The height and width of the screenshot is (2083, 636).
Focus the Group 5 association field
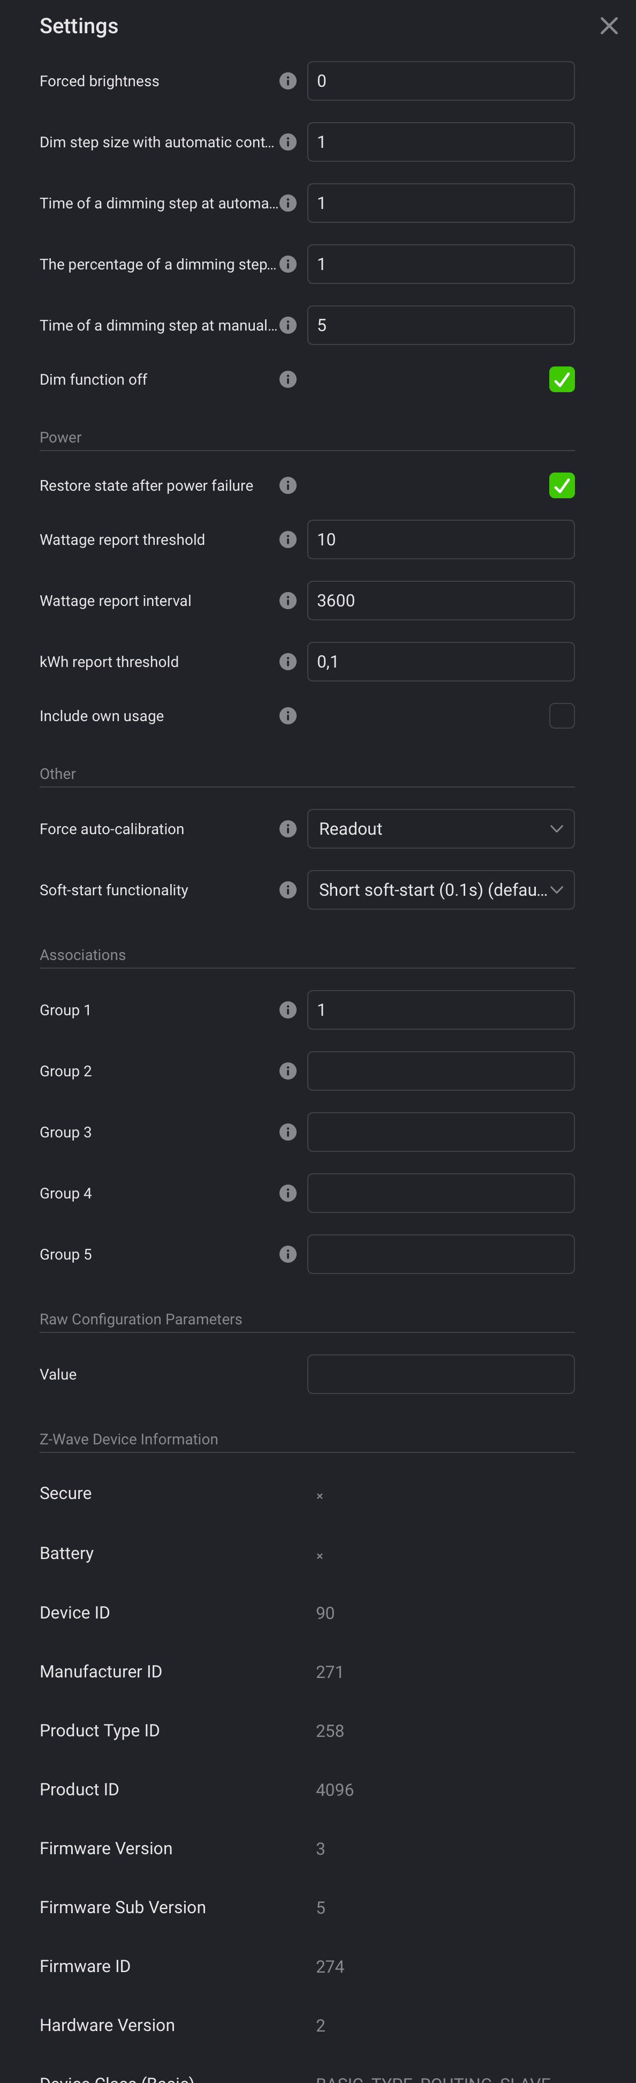tap(441, 1254)
